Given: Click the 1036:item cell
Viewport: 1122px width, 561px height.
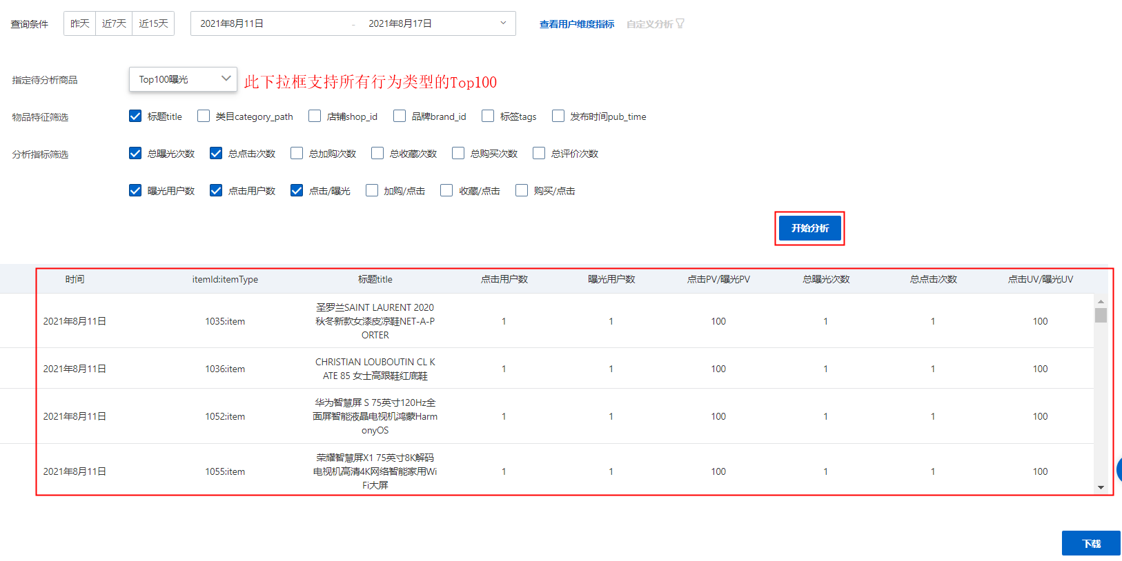Looking at the screenshot, I should click(225, 369).
